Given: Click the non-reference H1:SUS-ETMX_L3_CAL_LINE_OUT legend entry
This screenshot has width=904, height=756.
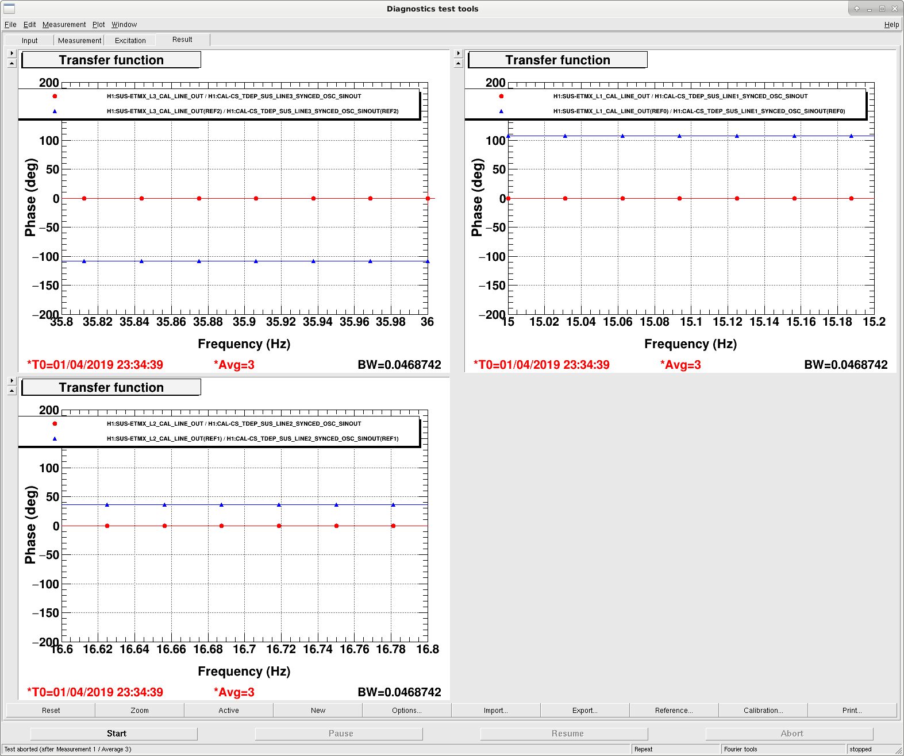Looking at the screenshot, I should [x=234, y=97].
